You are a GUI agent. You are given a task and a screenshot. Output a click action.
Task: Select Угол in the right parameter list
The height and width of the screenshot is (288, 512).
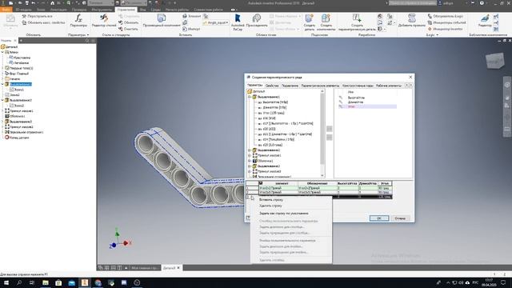point(367,106)
